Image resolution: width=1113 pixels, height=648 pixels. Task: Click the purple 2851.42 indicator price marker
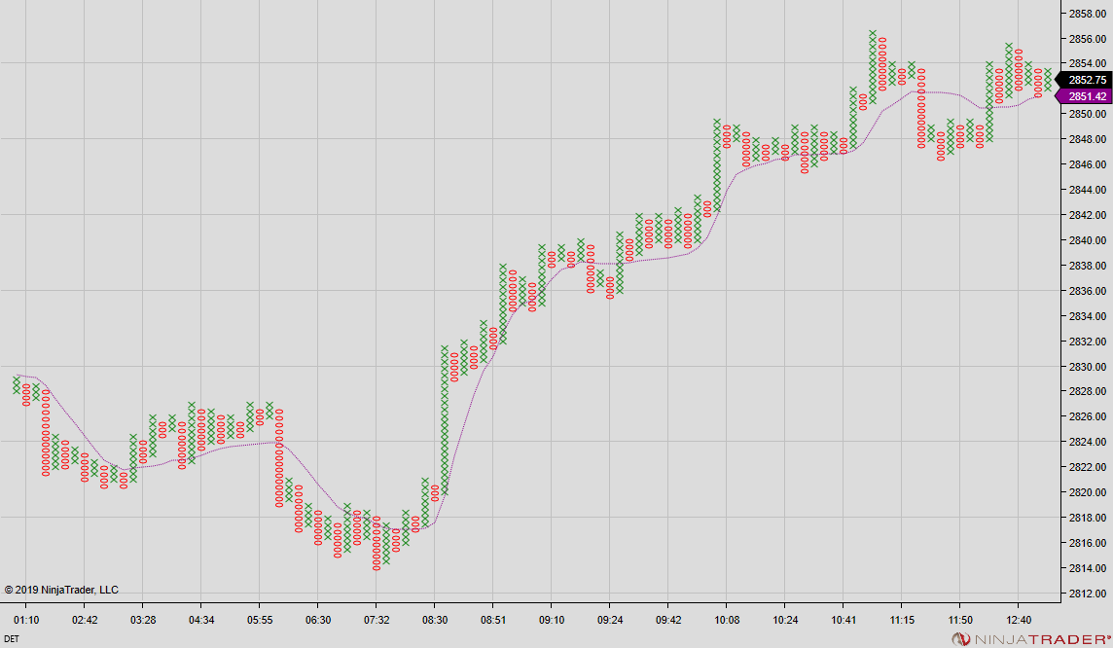click(x=1084, y=96)
